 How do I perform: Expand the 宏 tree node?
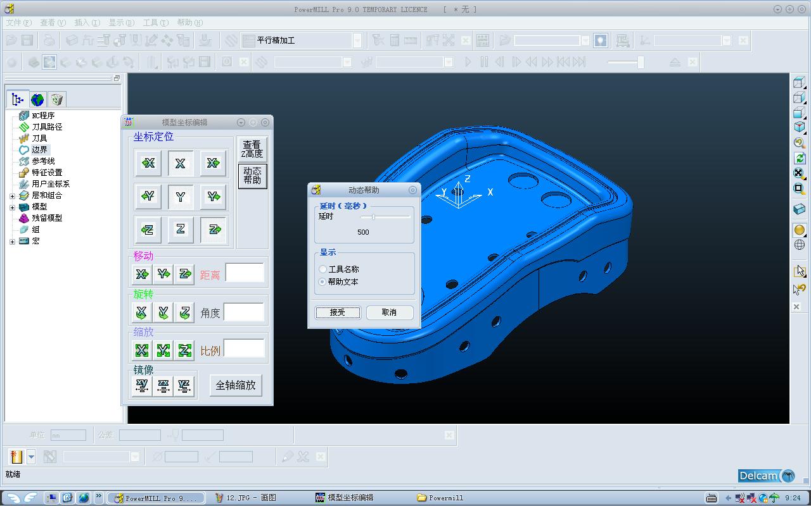[x=12, y=241]
